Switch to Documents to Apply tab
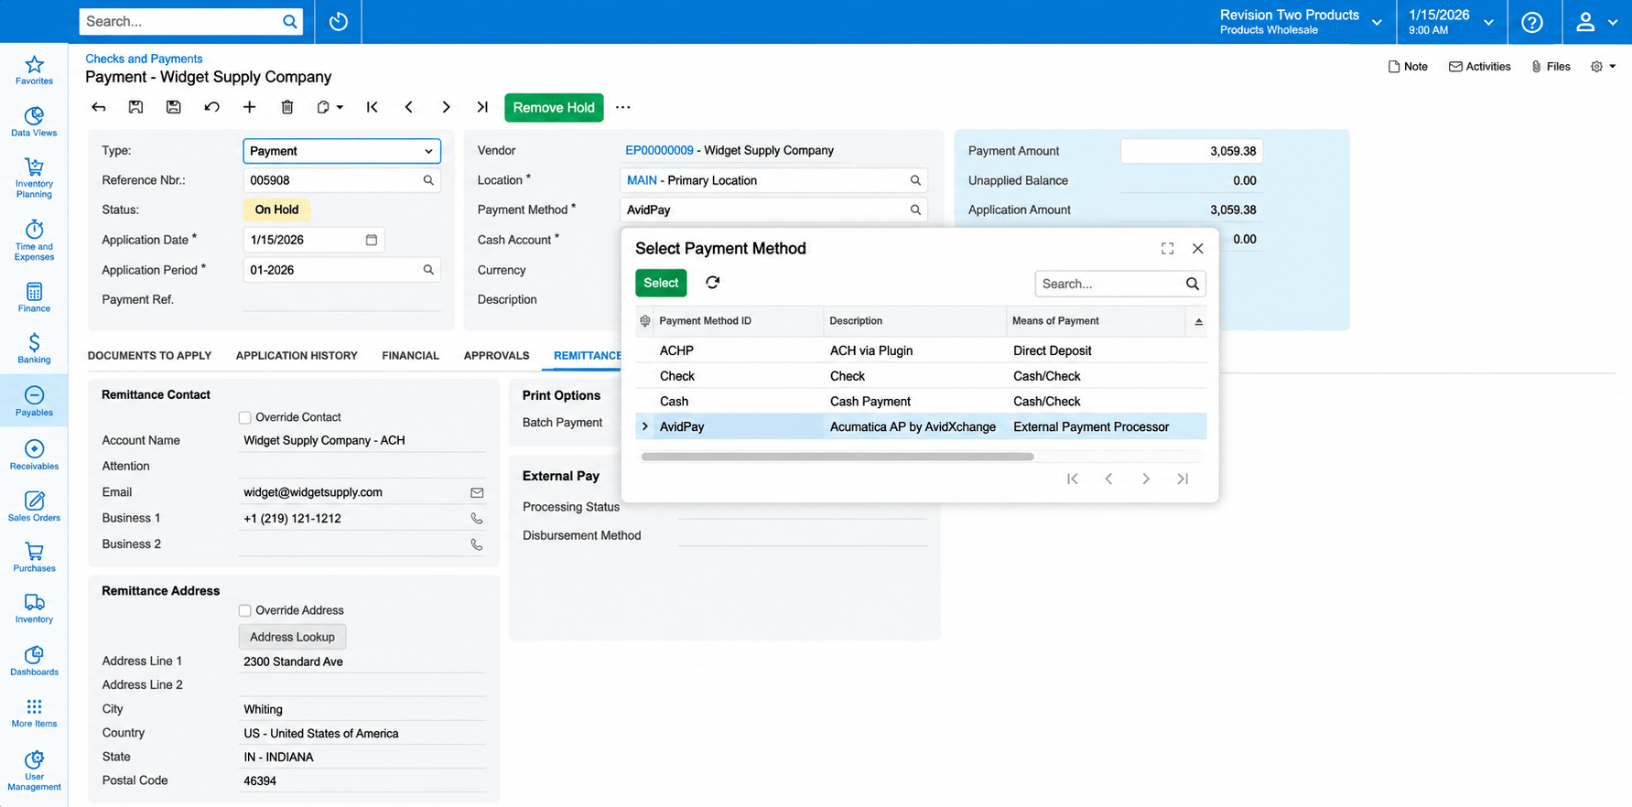The image size is (1632, 807). tap(149, 356)
